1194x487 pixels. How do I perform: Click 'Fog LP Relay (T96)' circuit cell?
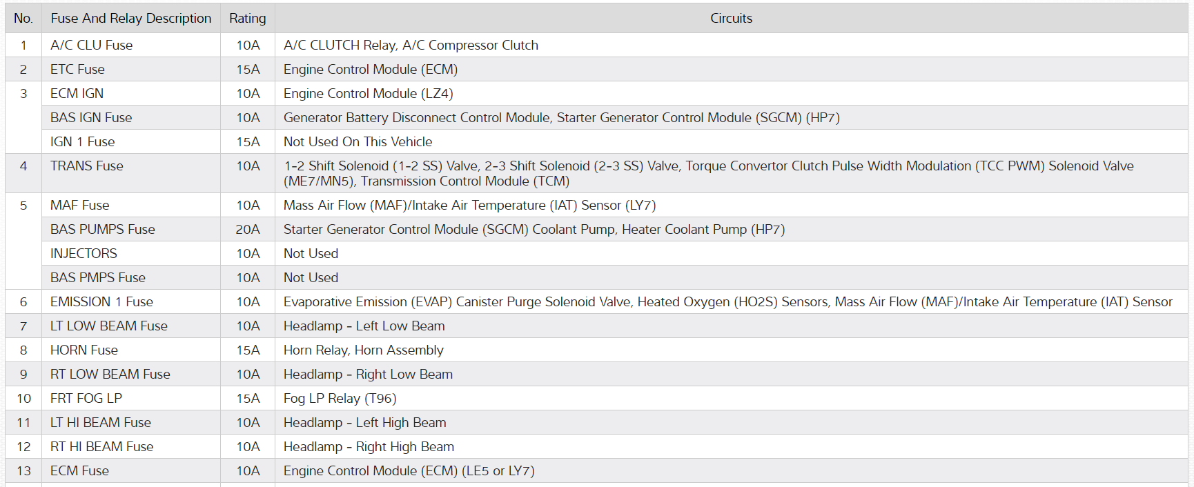(x=340, y=399)
